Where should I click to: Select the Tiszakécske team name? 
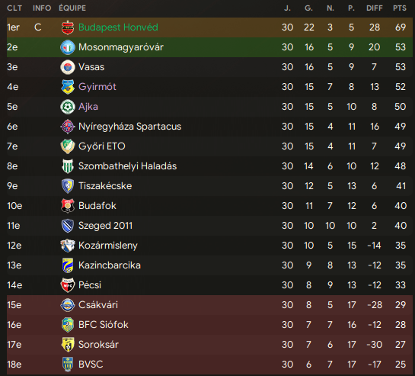point(105,186)
